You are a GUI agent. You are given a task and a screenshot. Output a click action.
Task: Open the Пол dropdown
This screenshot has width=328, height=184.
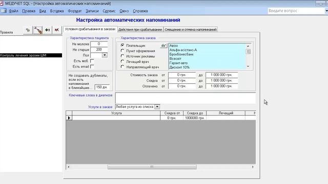(105, 55)
